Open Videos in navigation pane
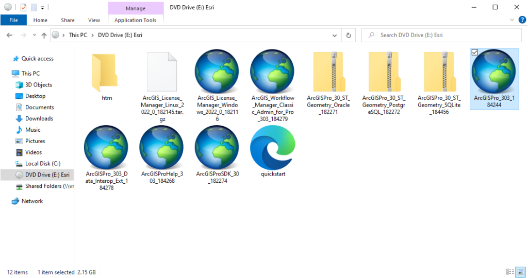Screen dimensions: 528x278 coord(34,152)
